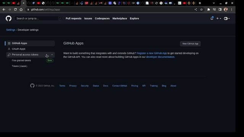Switch to the TS tab
The width and height of the screenshot is (244, 137).
[x=124, y=3]
